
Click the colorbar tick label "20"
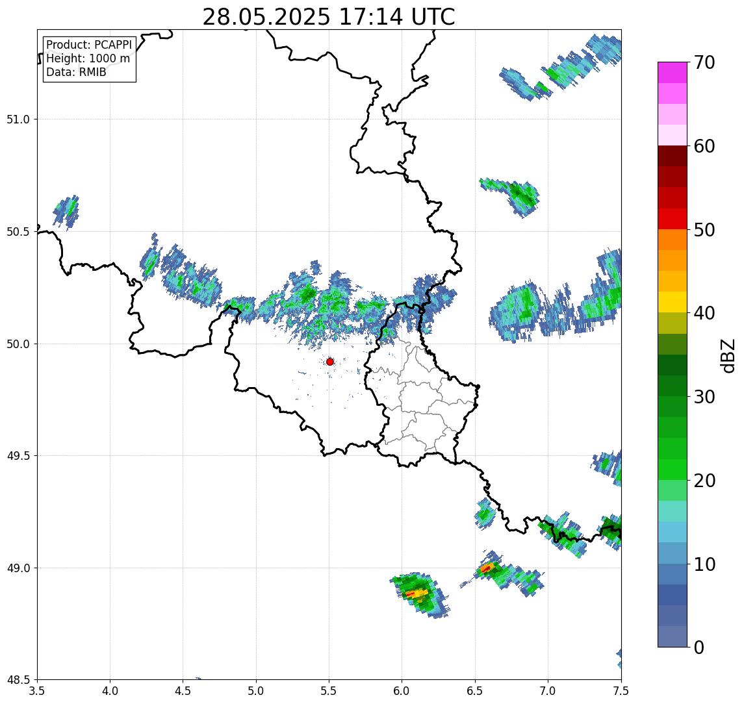tap(704, 481)
